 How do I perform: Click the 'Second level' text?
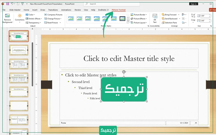pyautogui.click(x=80, y=82)
